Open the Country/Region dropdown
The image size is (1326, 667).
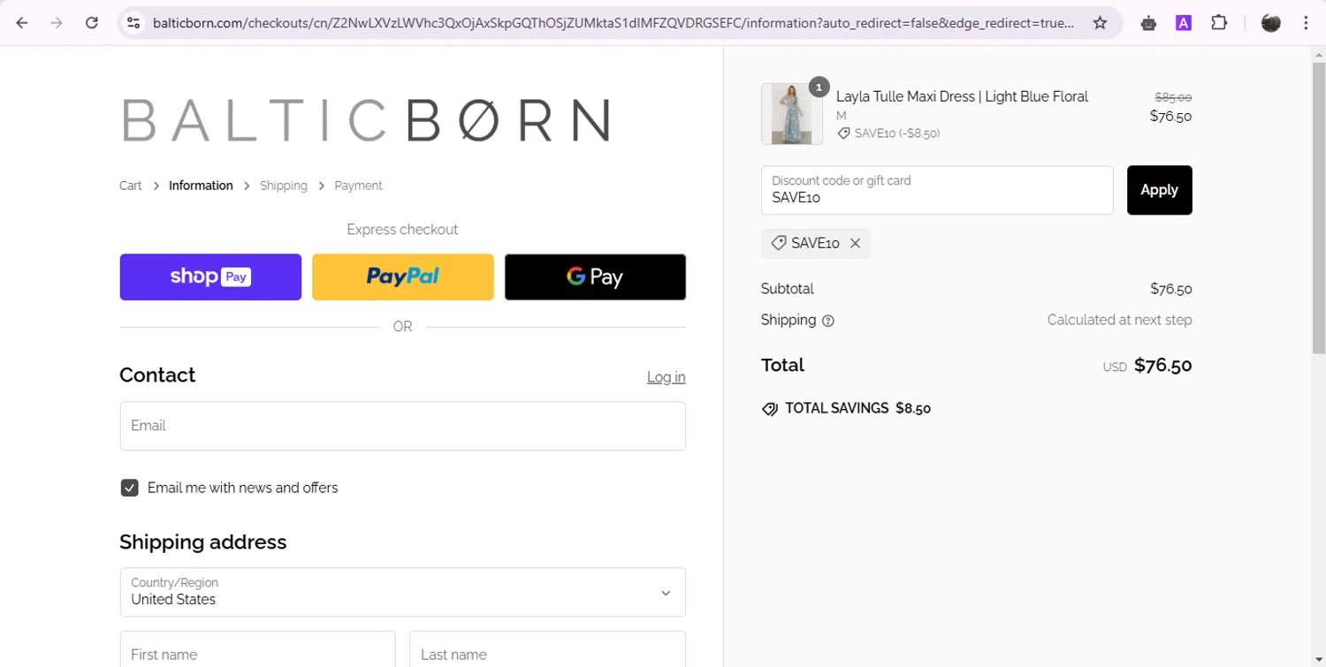coord(402,592)
